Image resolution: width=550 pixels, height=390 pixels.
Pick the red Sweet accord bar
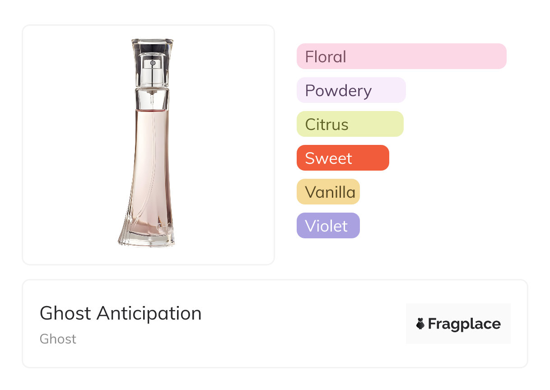(x=343, y=158)
